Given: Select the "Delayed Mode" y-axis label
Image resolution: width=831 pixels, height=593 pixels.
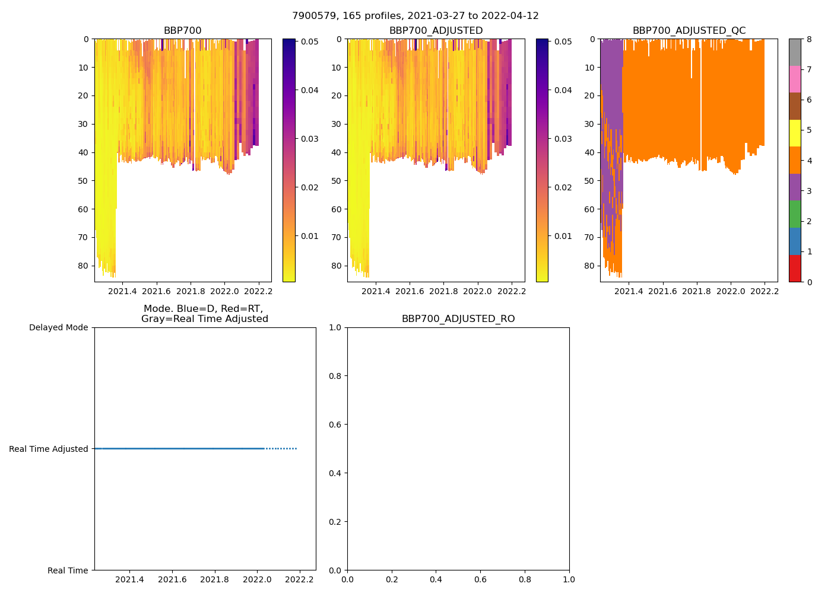Looking at the screenshot, I should pos(58,327).
